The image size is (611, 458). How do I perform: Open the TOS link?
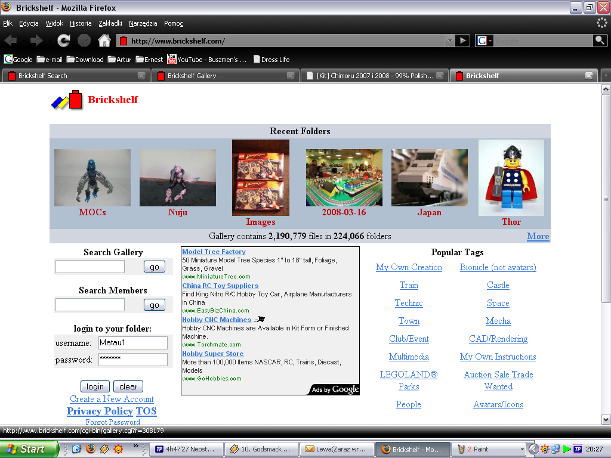tap(146, 411)
